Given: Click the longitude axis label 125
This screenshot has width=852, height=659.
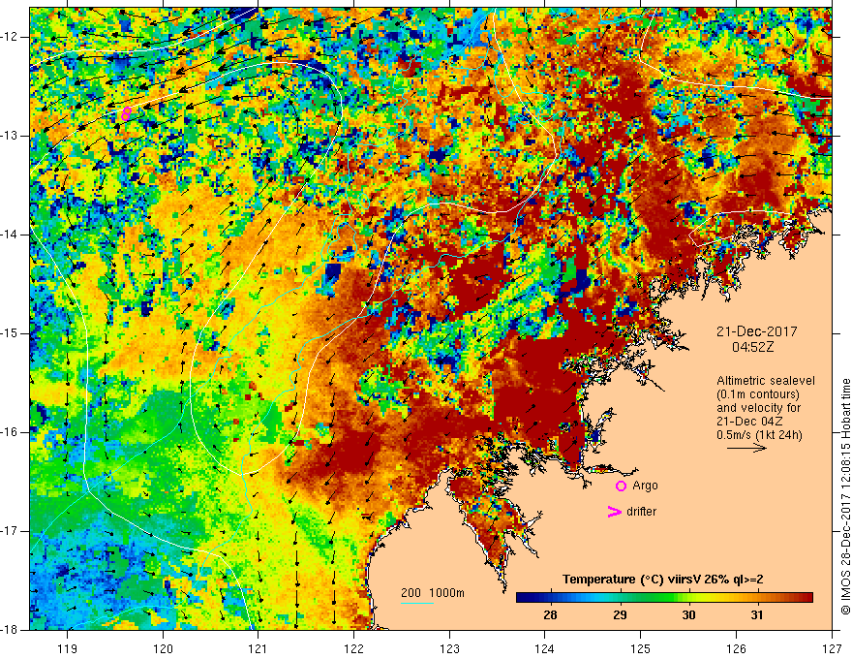Looking at the screenshot, I should point(641,648).
